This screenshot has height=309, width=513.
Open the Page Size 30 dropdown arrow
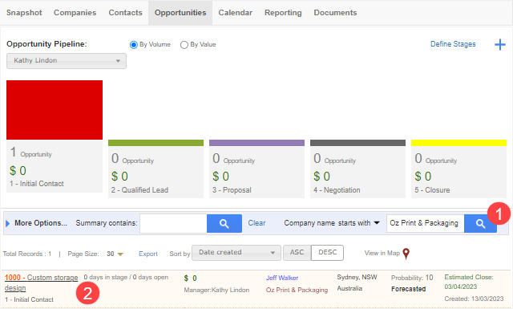pos(120,254)
